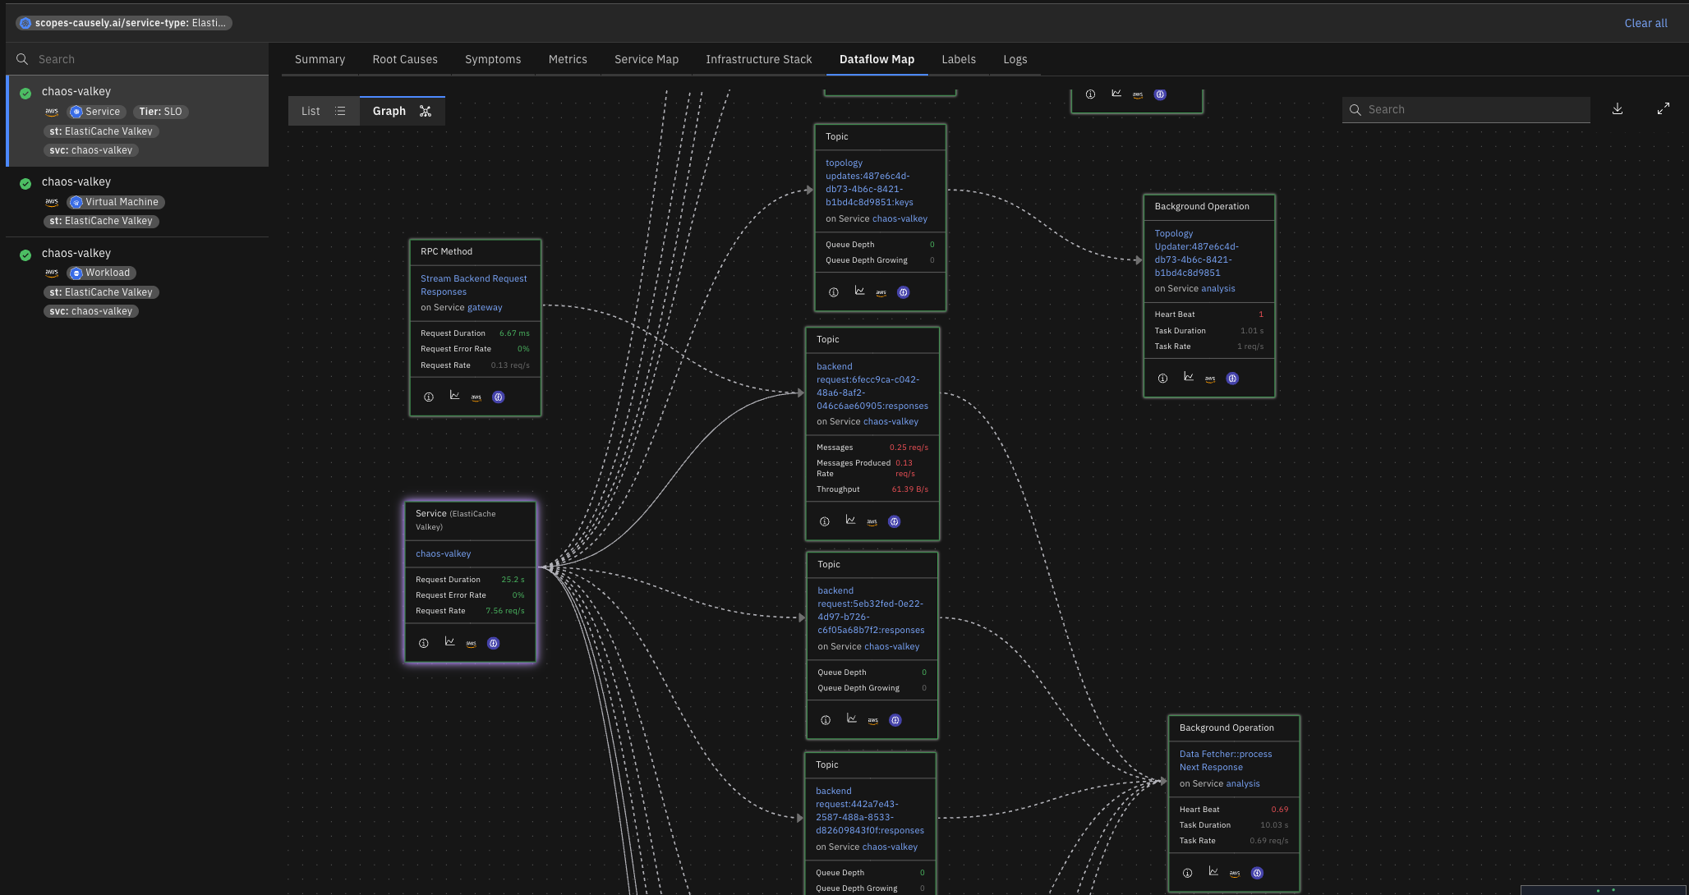Click AWS icon on Topology Updater node
The image size is (1689, 895).
point(1210,379)
